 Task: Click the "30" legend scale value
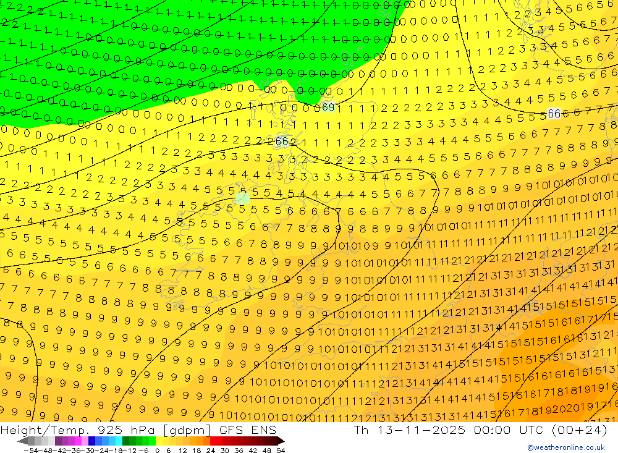click(225, 451)
